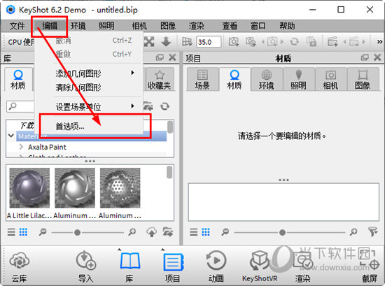The image size is (385, 286).
Task: Select next camera arrow in toolbar
Action: point(282,42)
